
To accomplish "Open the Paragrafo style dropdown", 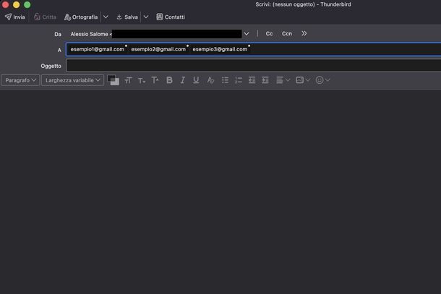I will 20,80.
